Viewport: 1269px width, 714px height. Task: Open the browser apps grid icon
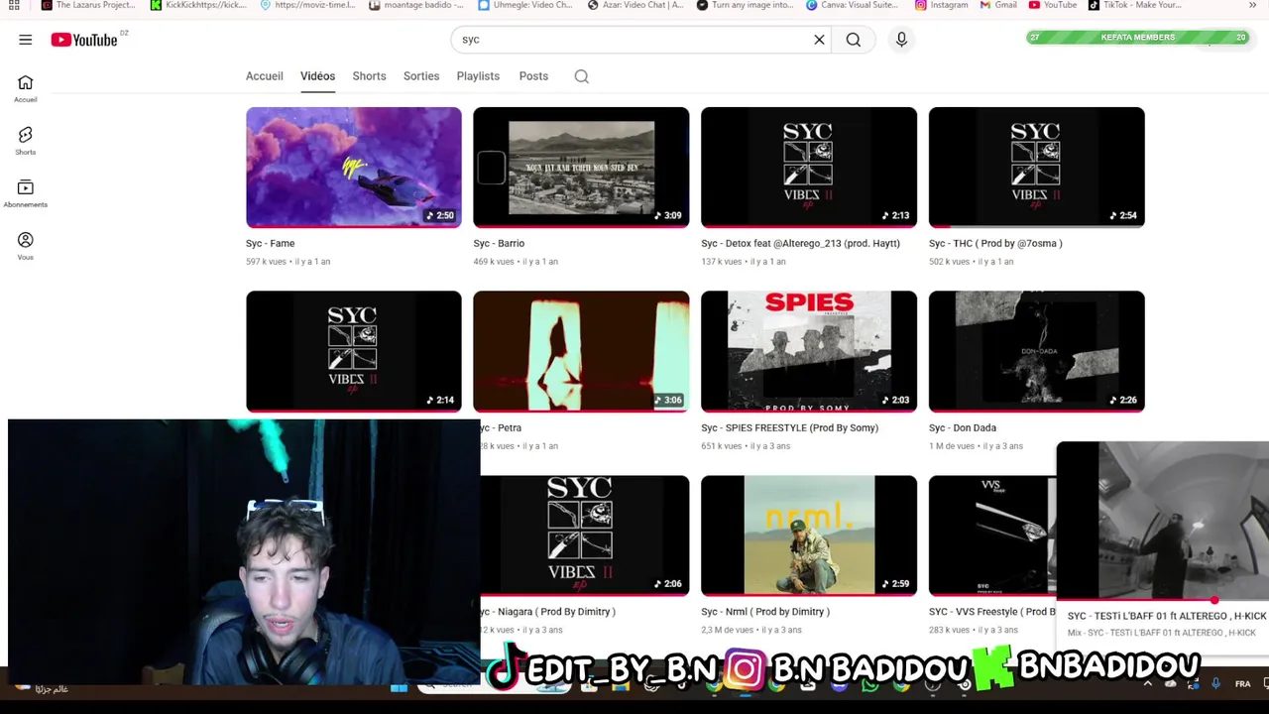pyautogui.click(x=14, y=5)
